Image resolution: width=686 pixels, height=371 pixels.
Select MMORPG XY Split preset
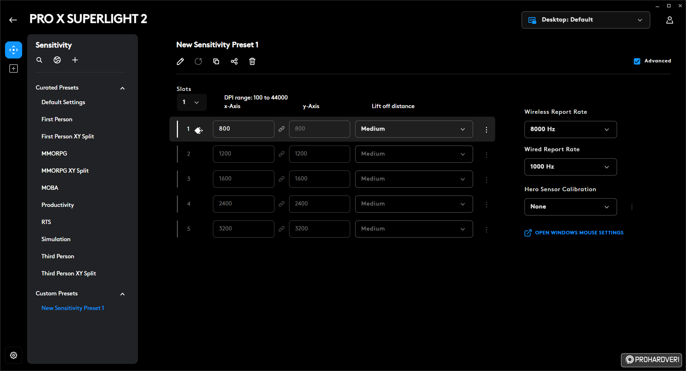(65, 171)
